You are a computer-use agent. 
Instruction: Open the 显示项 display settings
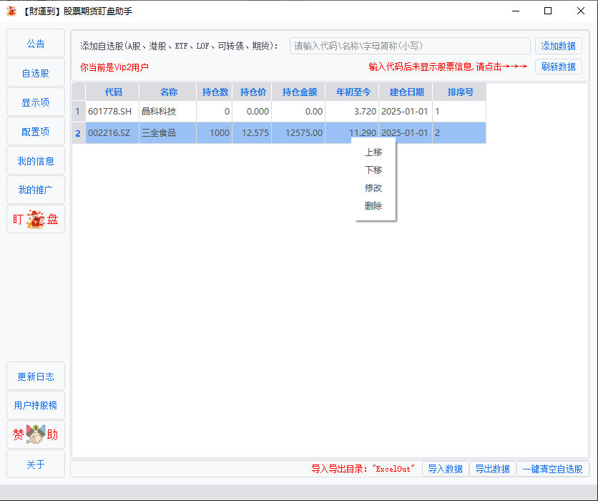click(35, 102)
